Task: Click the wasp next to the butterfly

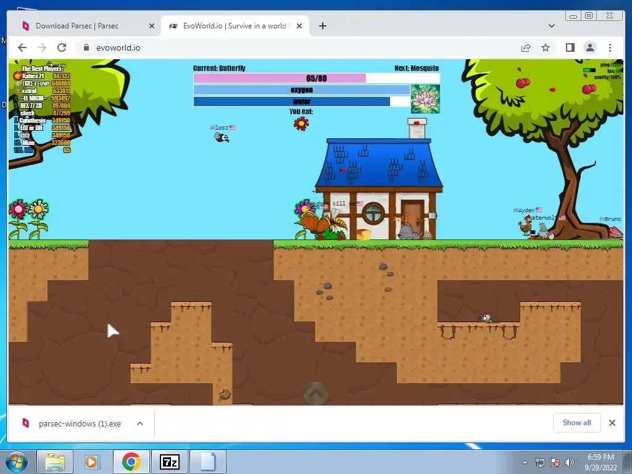Action: (339, 220)
